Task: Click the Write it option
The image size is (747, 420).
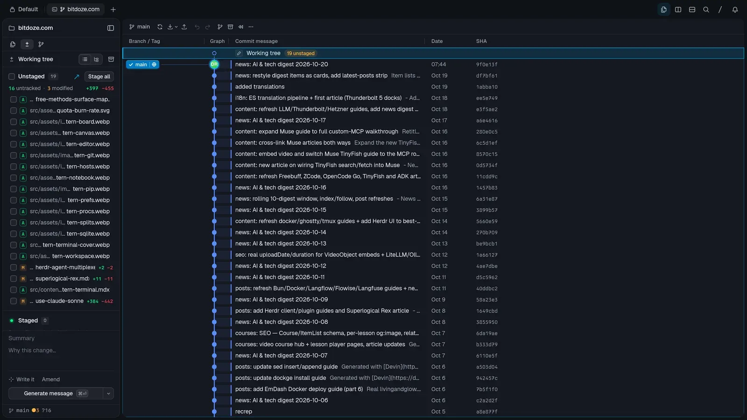Action: coord(22,379)
